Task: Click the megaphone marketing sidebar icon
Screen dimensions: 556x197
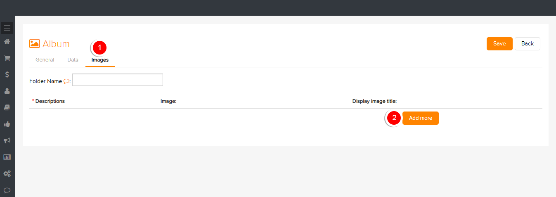Action: click(x=7, y=140)
